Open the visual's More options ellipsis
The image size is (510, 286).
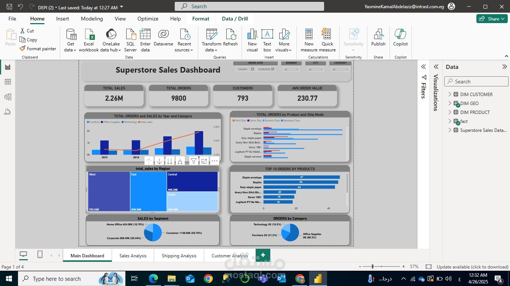point(214,161)
